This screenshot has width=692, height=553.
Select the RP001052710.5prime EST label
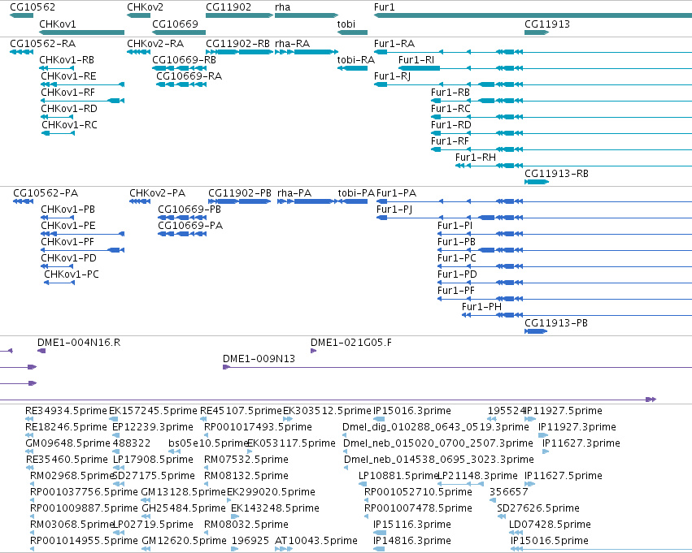[418, 492]
